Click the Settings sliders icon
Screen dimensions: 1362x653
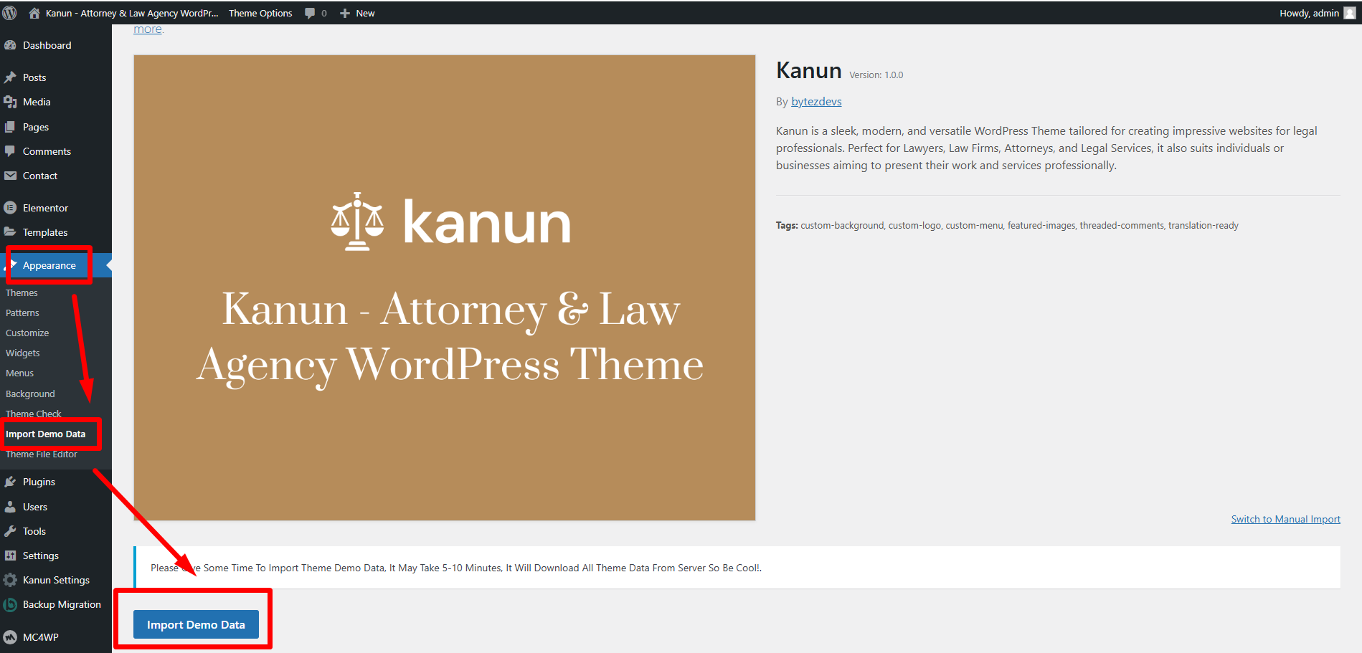[10, 556]
